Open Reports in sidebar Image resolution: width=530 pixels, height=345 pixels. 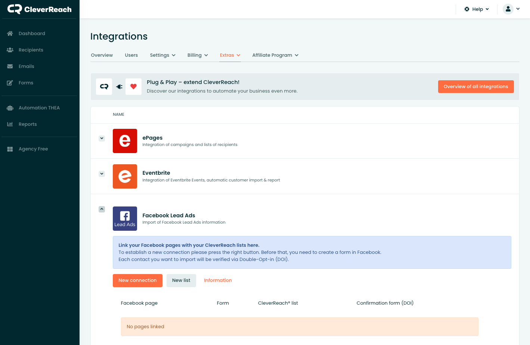coord(28,124)
